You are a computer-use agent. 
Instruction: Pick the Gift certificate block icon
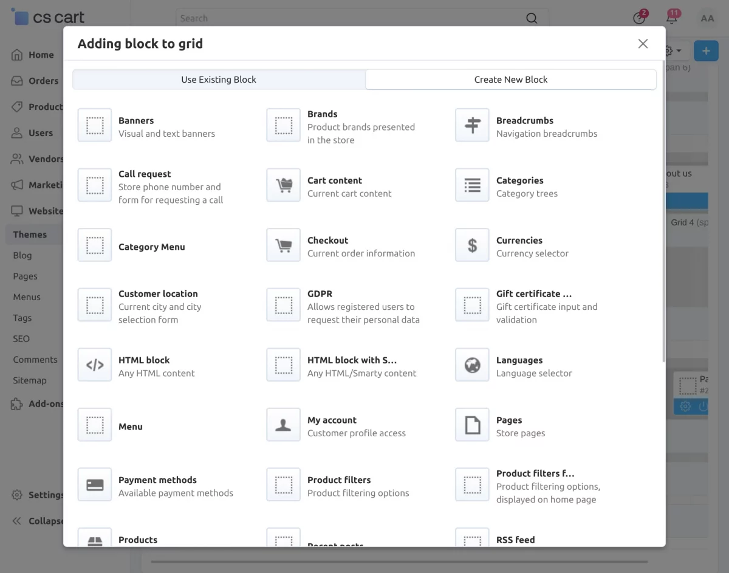[472, 305]
